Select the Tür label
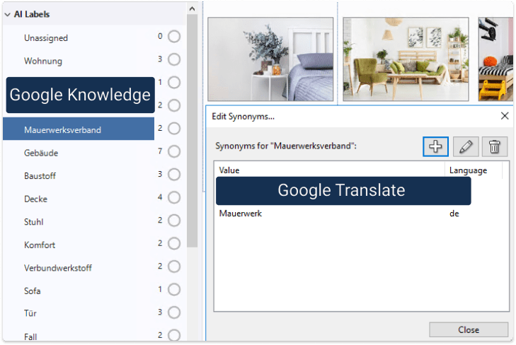 point(30,313)
